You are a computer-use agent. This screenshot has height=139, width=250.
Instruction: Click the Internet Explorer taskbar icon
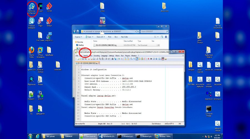(38, 136)
